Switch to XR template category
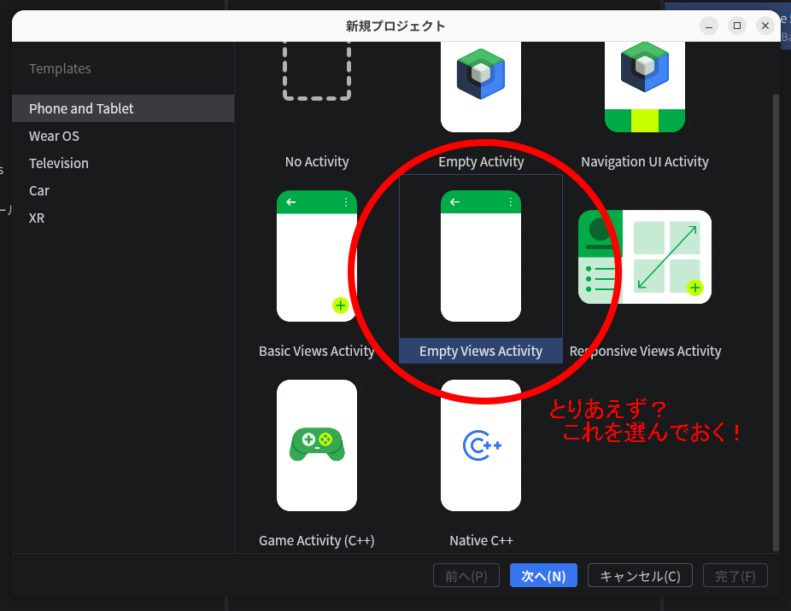Image resolution: width=791 pixels, height=611 pixels. pos(37,218)
